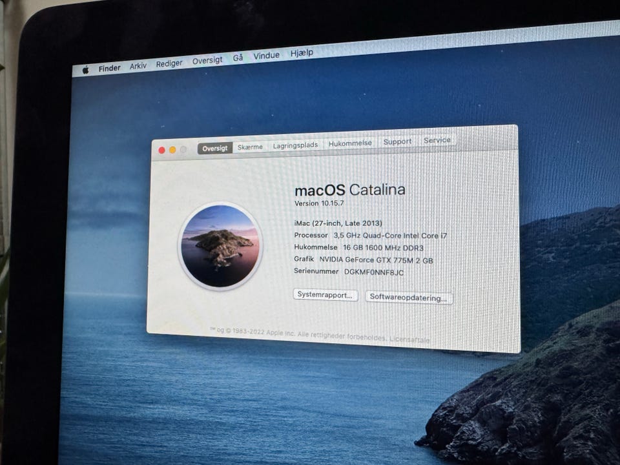The width and height of the screenshot is (620, 465).
Task: Open the Apple menu
Action: pos(85,70)
